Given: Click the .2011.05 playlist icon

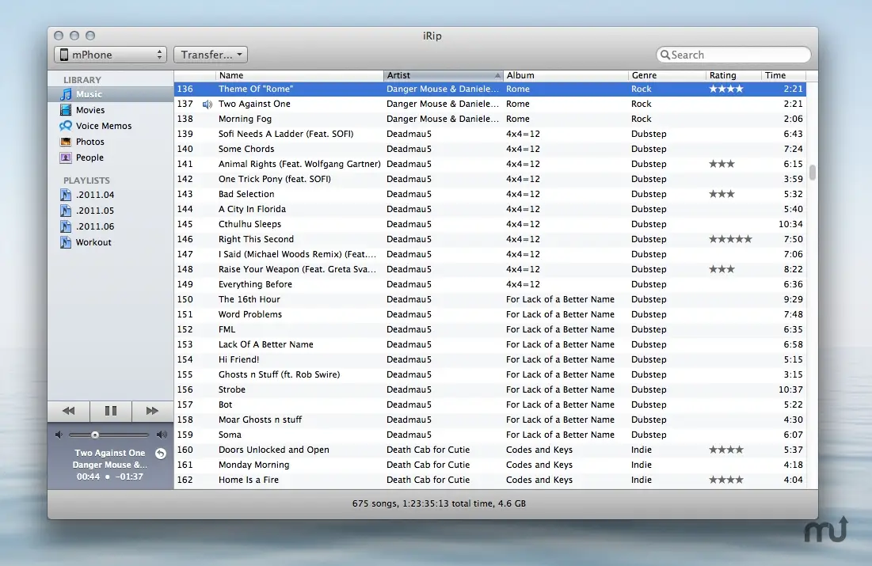Looking at the screenshot, I should point(66,211).
